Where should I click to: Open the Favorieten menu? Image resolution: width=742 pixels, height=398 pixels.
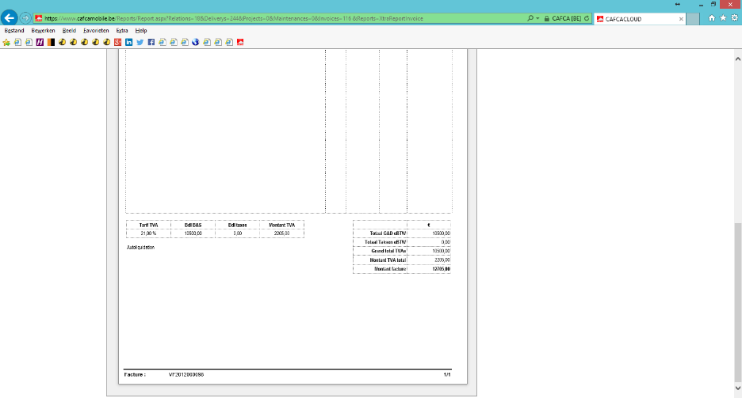(96, 31)
